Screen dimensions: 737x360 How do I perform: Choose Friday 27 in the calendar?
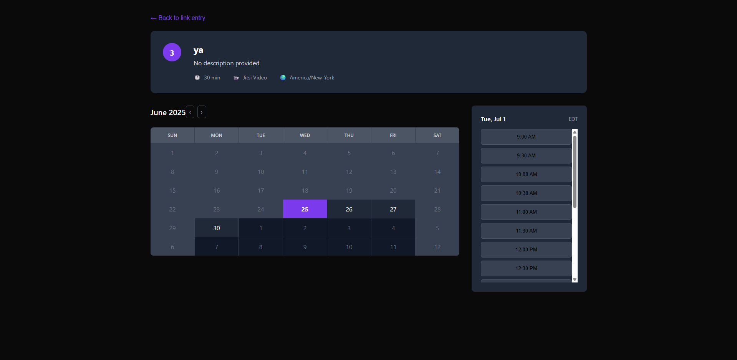[393, 209]
